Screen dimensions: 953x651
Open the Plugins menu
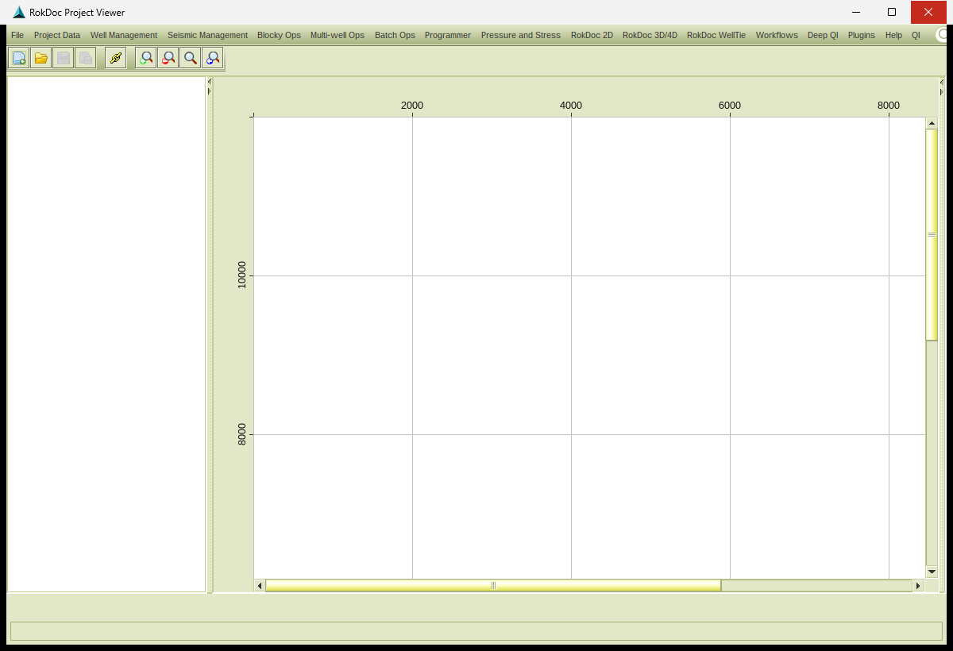click(x=862, y=35)
